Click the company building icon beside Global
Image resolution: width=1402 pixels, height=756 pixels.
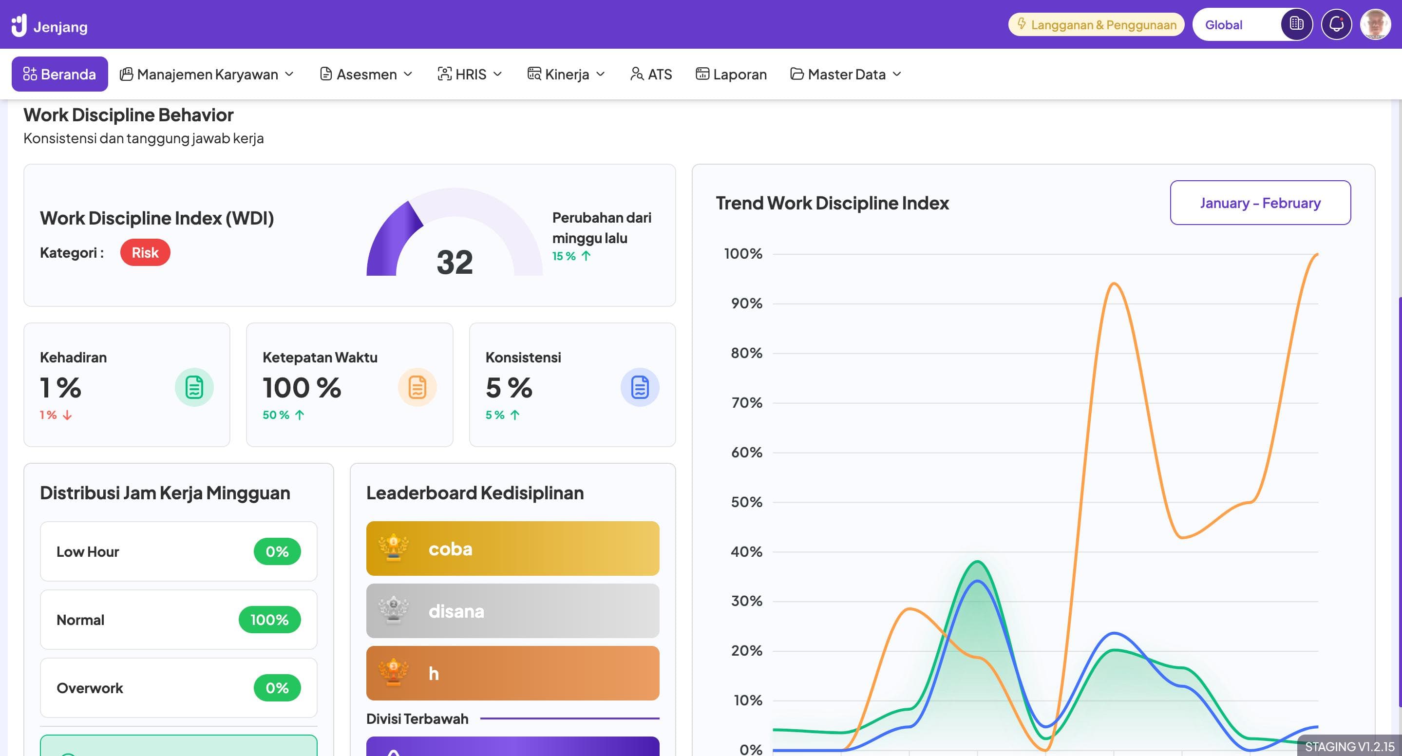1296,24
